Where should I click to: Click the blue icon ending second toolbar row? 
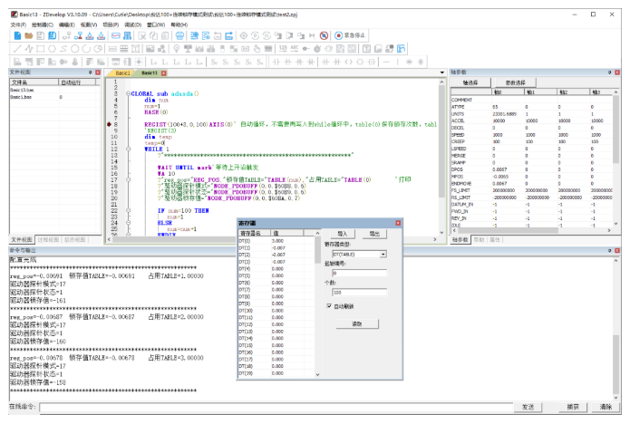point(401,49)
